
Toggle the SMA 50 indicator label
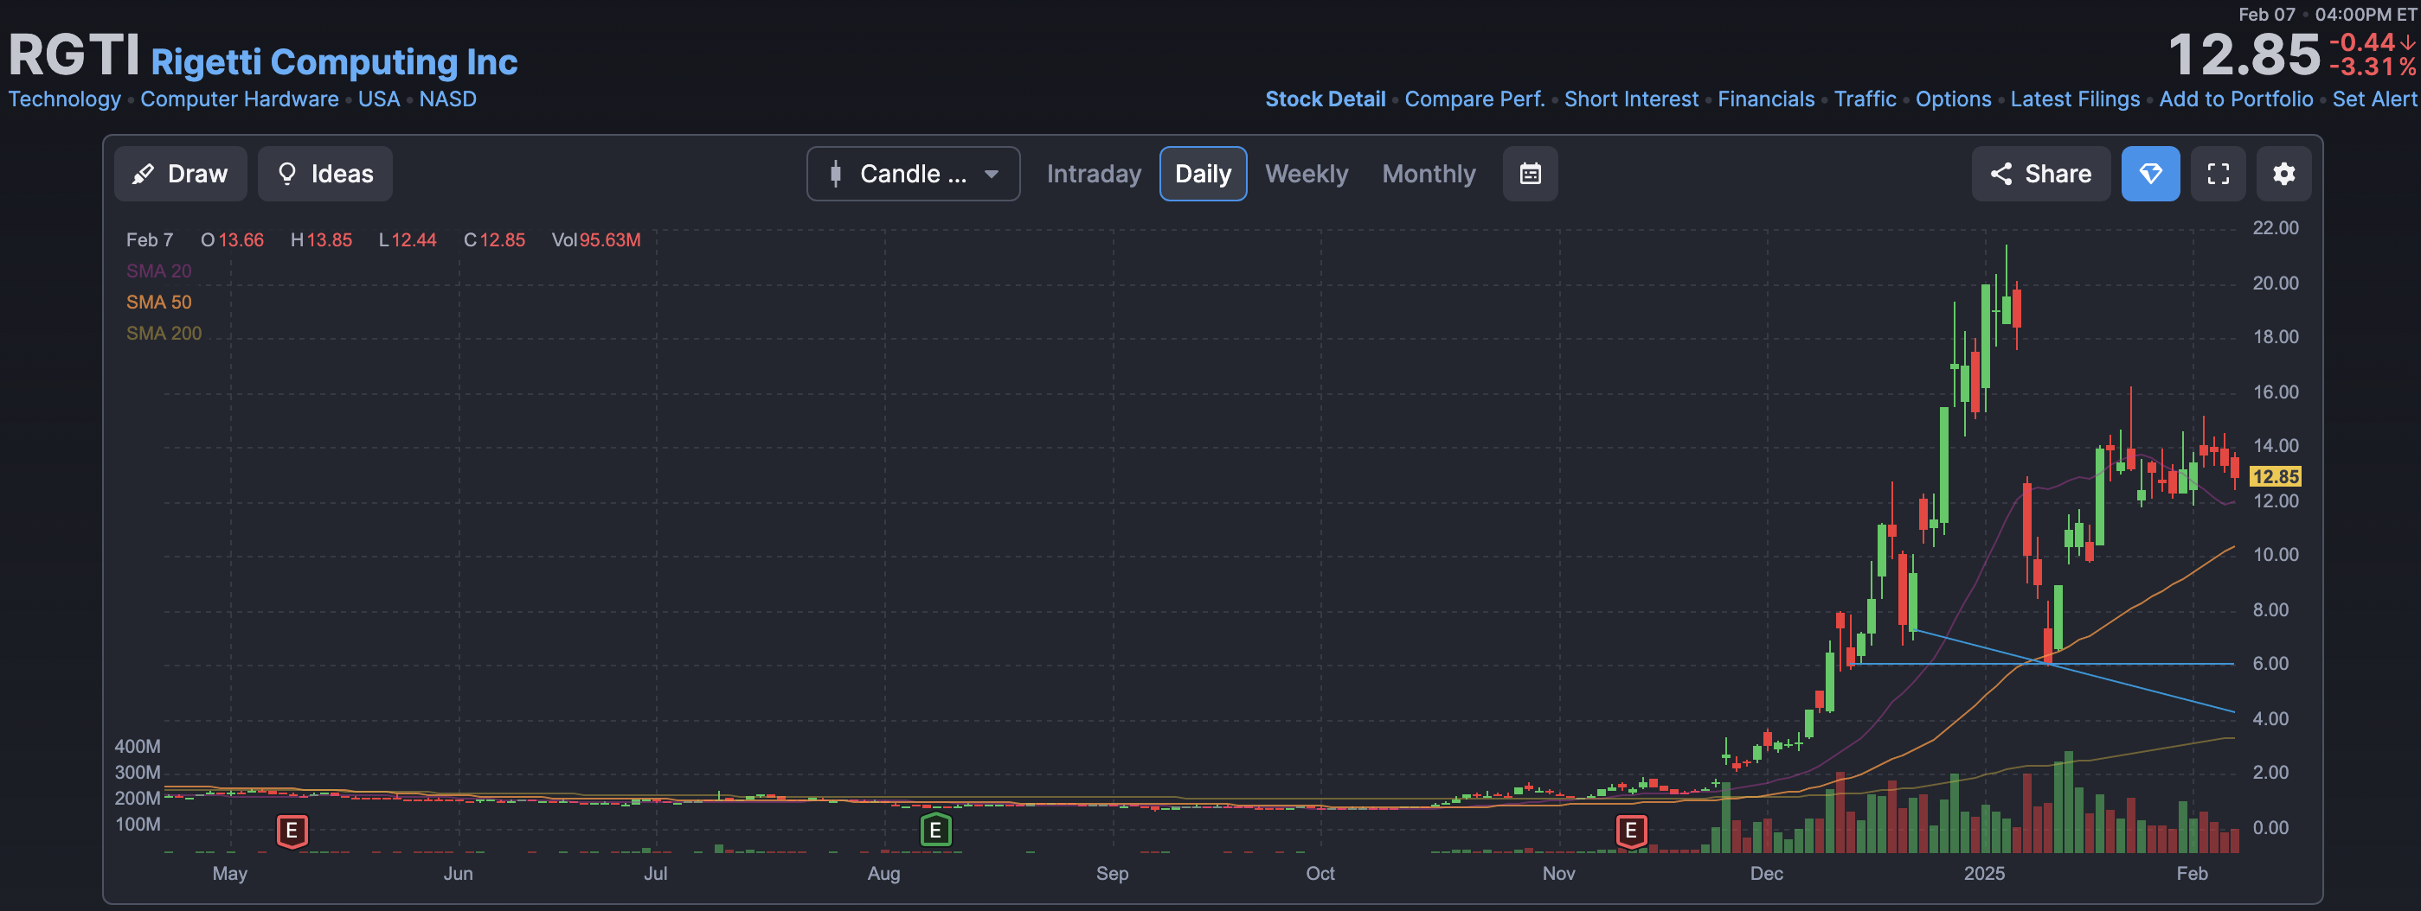click(x=159, y=302)
